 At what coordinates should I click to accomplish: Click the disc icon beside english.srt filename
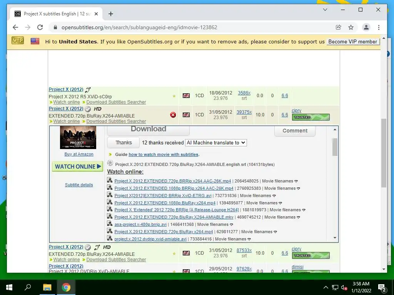[x=110, y=163]
